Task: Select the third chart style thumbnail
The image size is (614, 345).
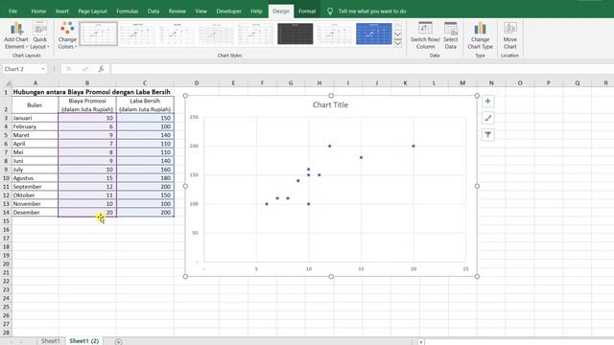Action: coord(177,34)
